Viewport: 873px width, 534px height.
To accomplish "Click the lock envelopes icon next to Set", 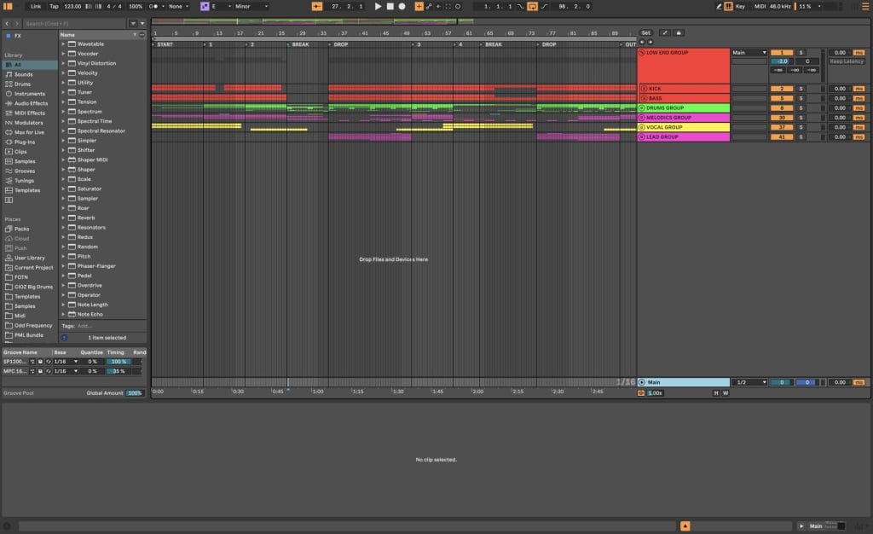I will (679, 32).
